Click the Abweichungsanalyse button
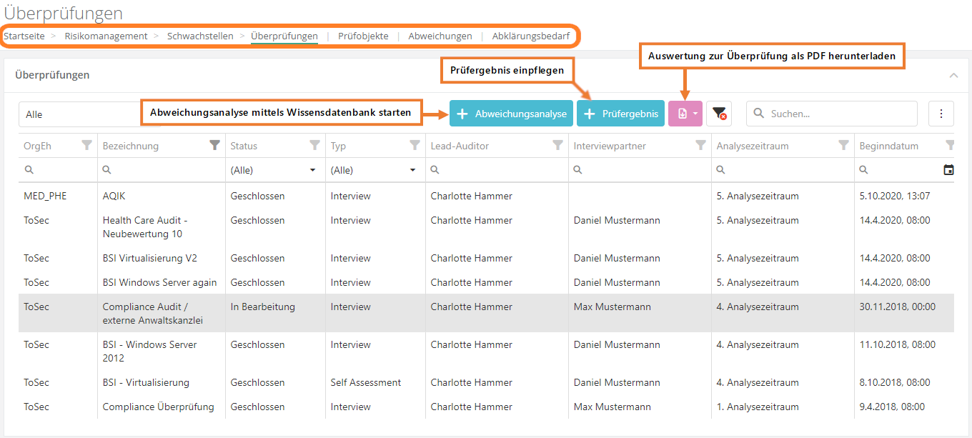972x438 pixels. click(x=511, y=114)
